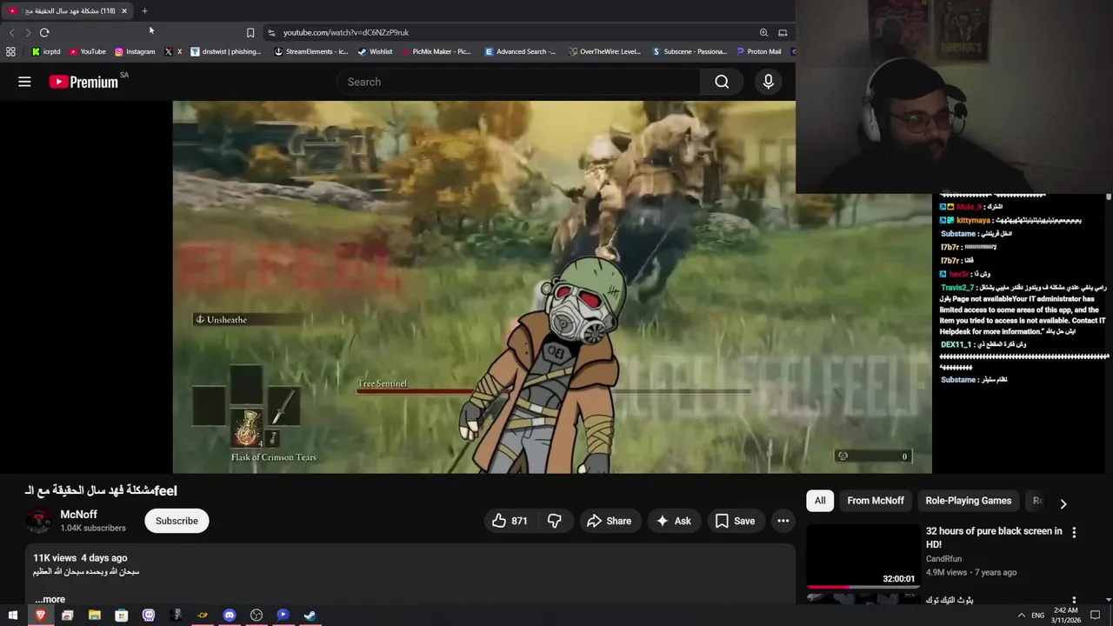Screen dimensions: 1113x626
Task: Open Steam from the taskbar
Action: 310,616
